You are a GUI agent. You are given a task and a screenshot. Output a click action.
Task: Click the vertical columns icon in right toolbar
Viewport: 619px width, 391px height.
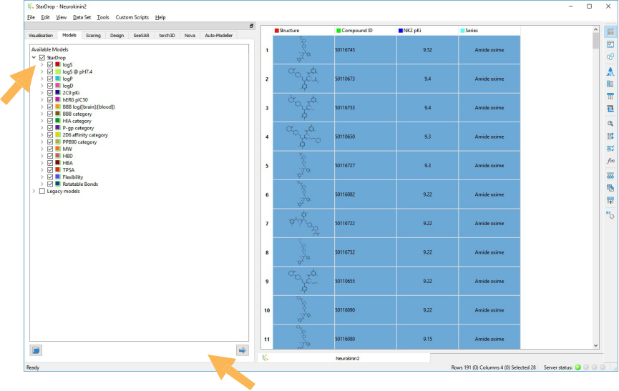click(x=610, y=84)
